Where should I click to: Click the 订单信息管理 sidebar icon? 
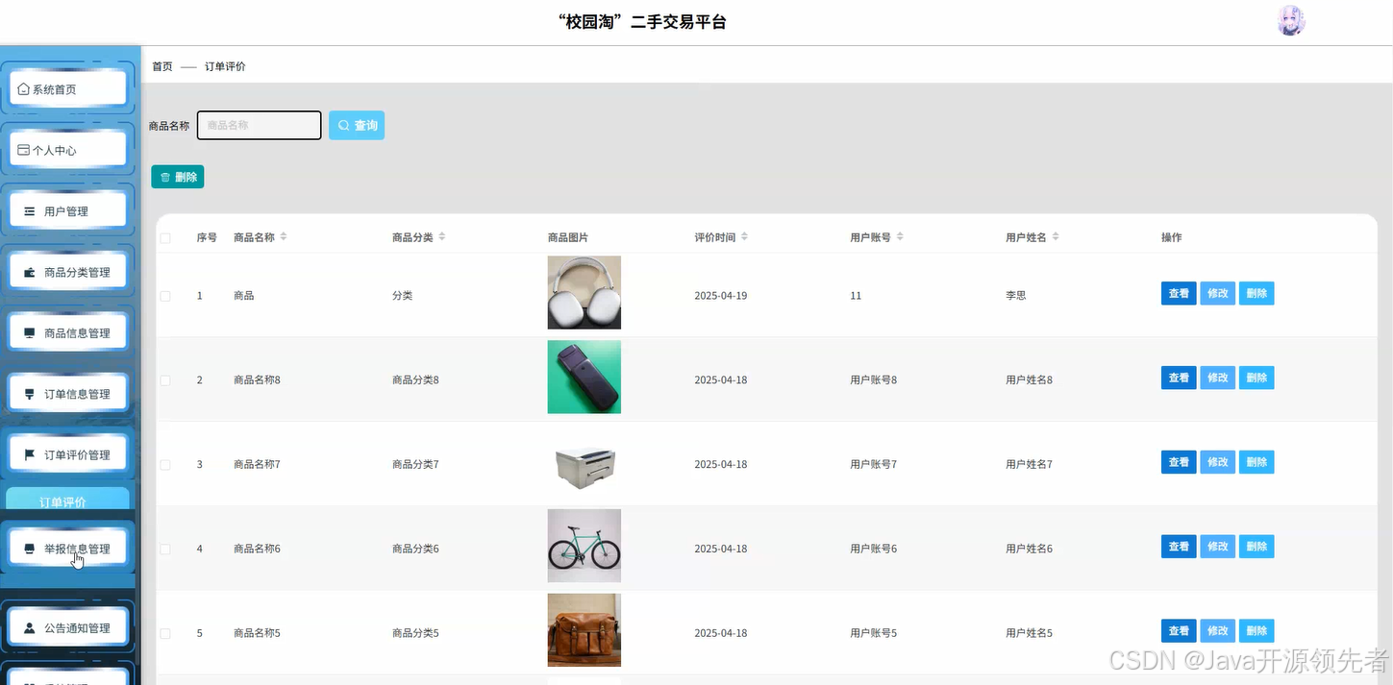pos(28,392)
